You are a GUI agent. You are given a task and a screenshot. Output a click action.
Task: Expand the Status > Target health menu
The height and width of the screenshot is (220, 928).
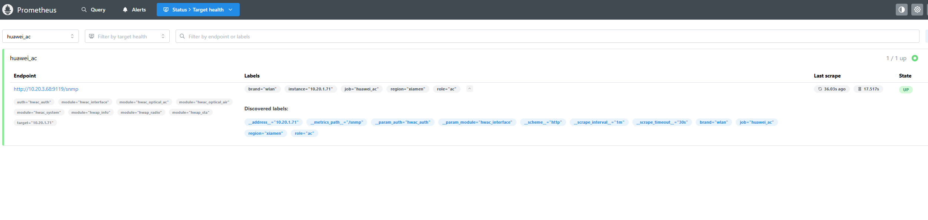(x=198, y=10)
